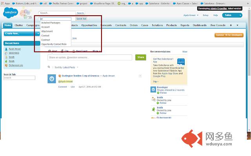Click the green Share button
Screen dimensions: 251x156
[x=141, y=57]
